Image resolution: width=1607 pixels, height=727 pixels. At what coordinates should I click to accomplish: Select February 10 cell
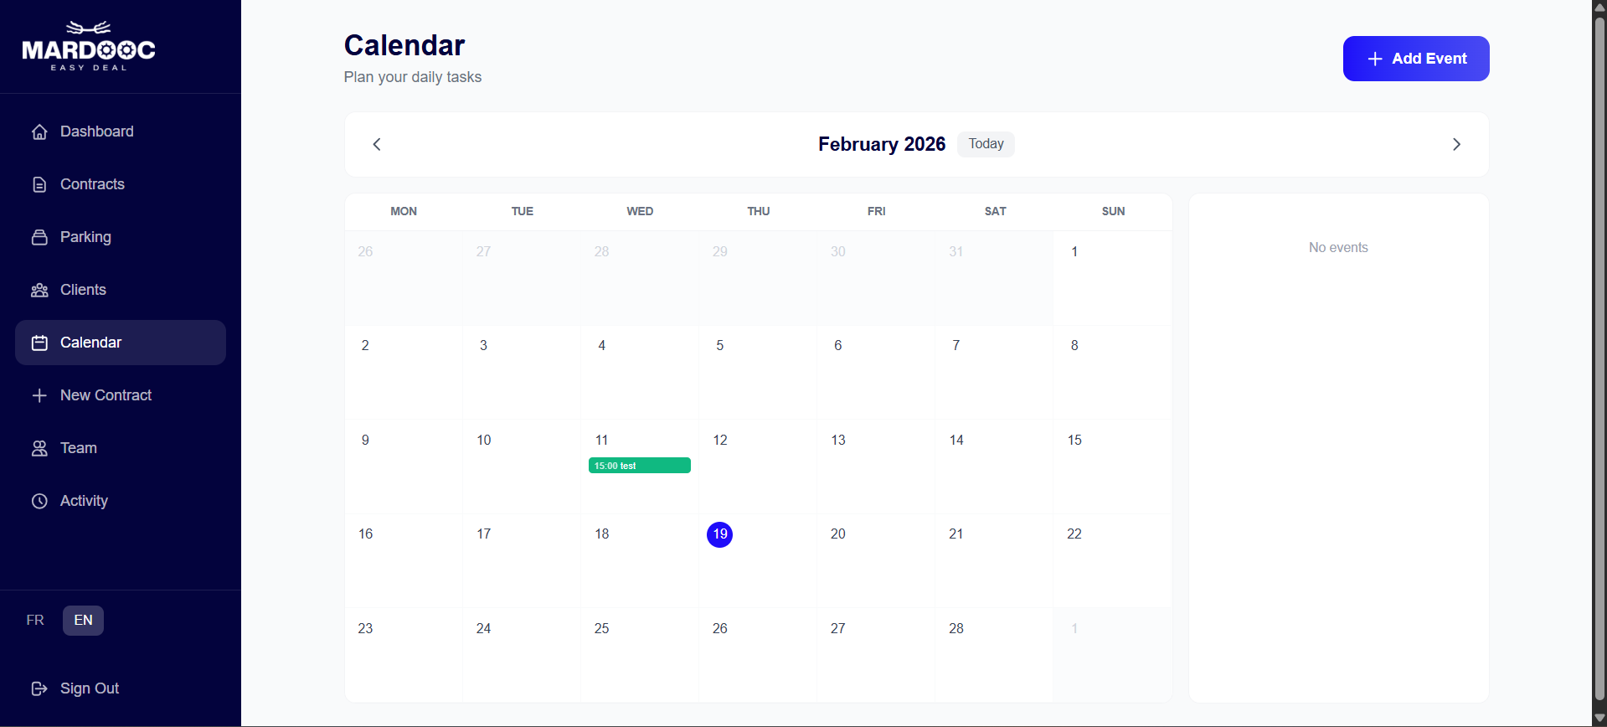click(522, 467)
